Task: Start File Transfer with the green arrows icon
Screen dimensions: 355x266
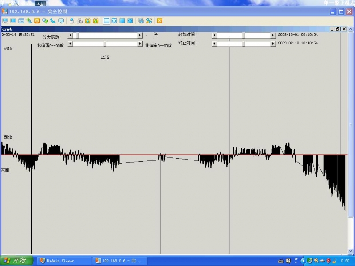Action: (x=29, y=21)
